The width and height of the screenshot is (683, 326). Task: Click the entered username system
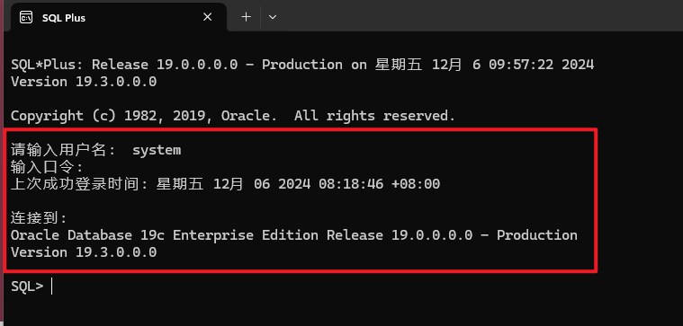click(x=157, y=150)
